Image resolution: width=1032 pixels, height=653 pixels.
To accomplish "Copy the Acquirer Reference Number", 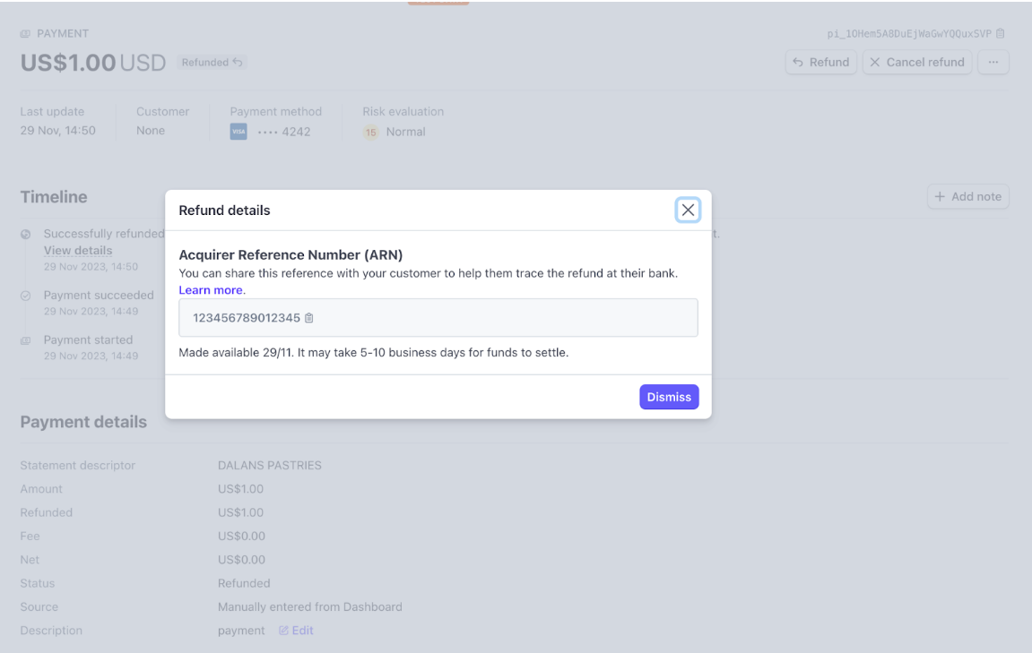I will click(x=308, y=318).
